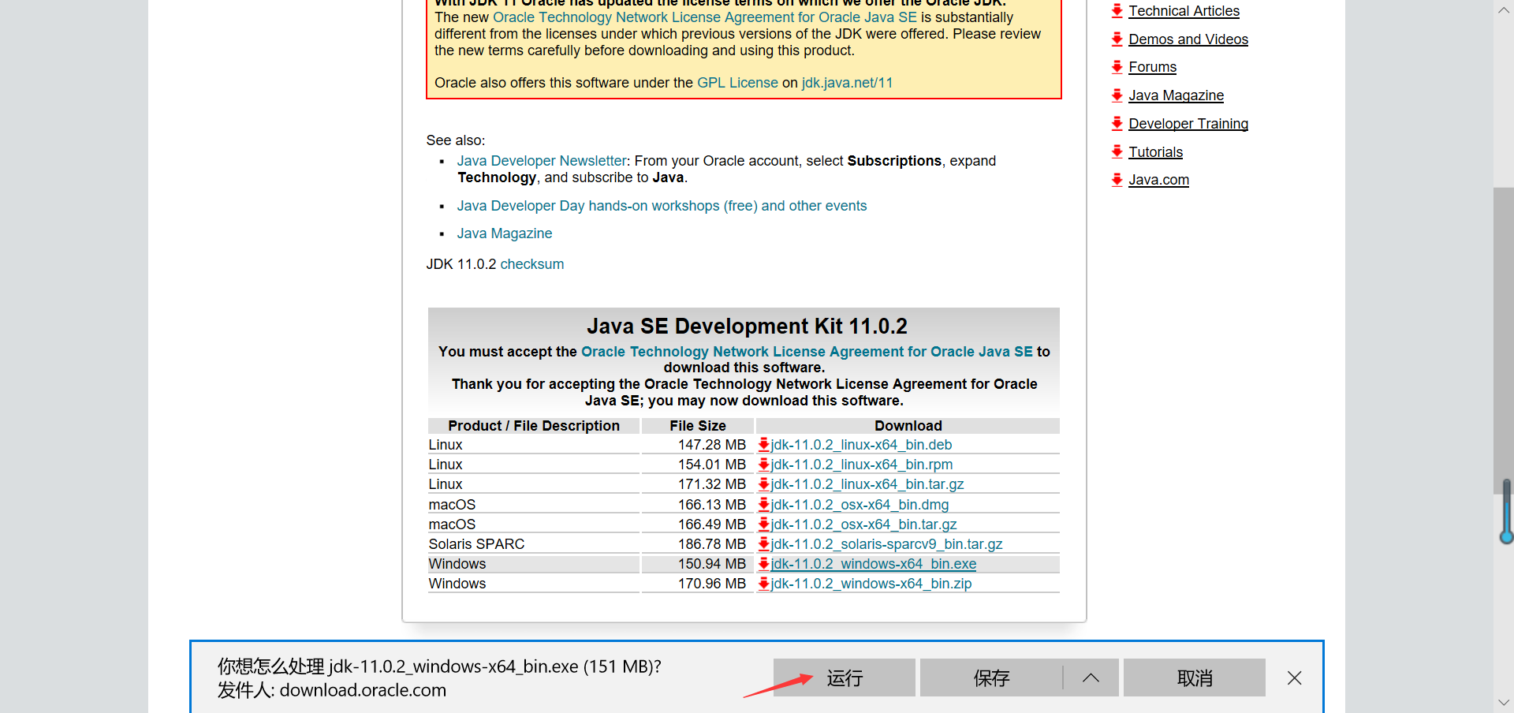The image size is (1514, 713).
Task: Click the 150.94 MB file size cell
Action: coord(698,564)
